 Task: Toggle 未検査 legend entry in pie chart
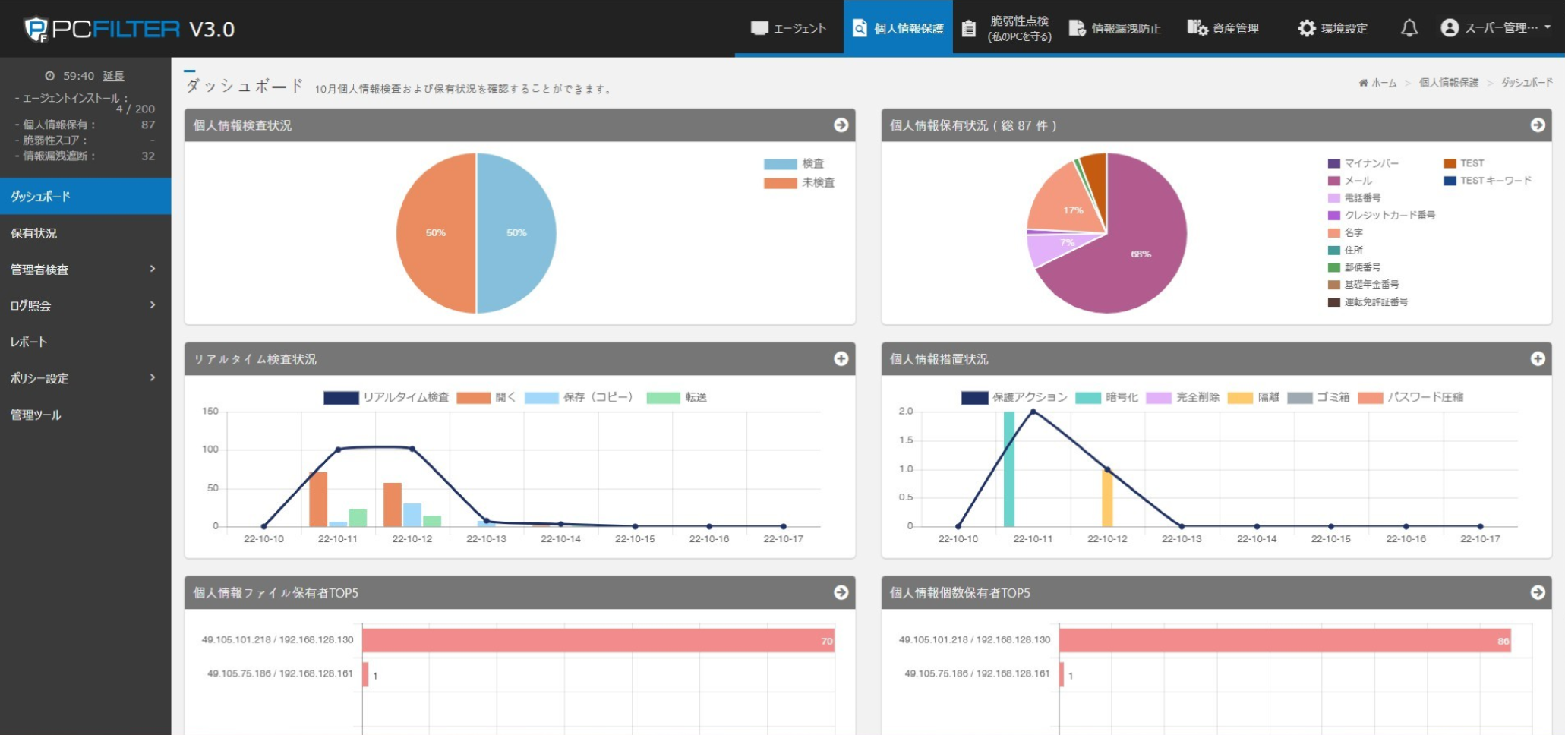coord(799,183)
